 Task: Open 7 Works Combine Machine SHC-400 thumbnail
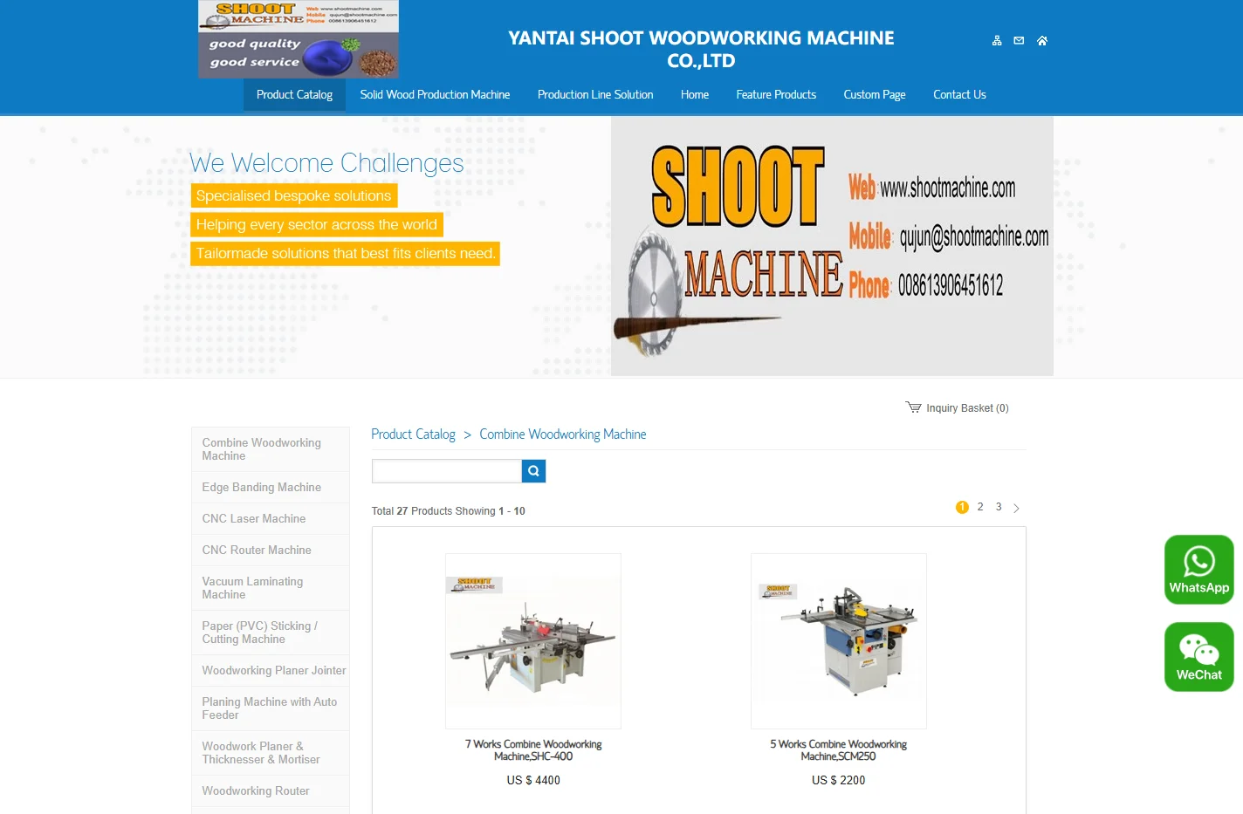(533, 641)
